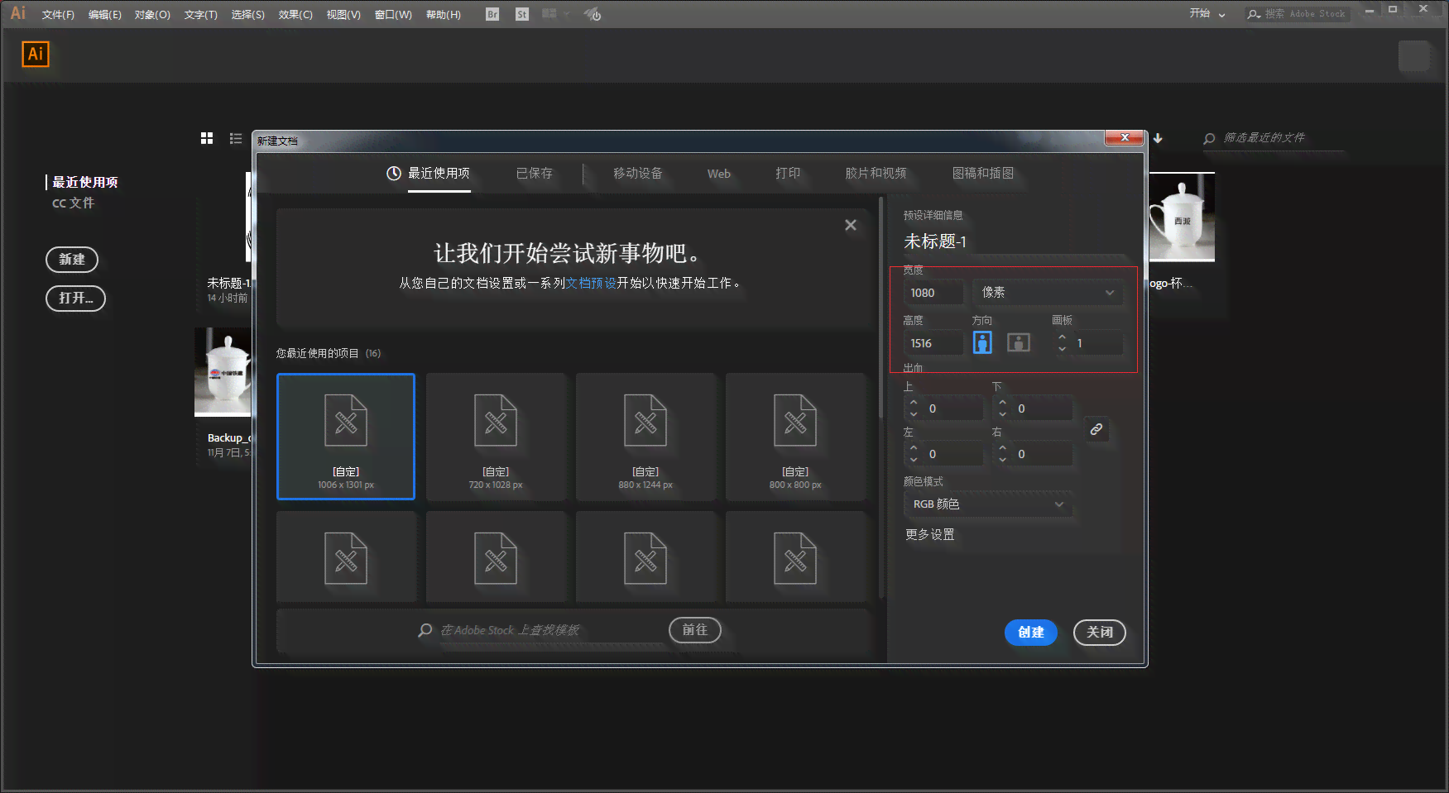Open the arrange documents icon in menu bar
This screenshot has height=793, width=1449.
[x=555, y=14]
